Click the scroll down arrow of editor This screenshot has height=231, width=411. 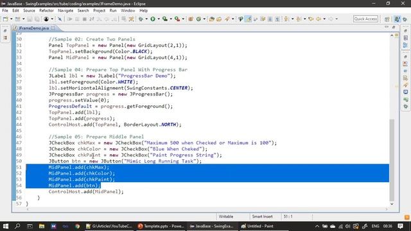[392, 204]
